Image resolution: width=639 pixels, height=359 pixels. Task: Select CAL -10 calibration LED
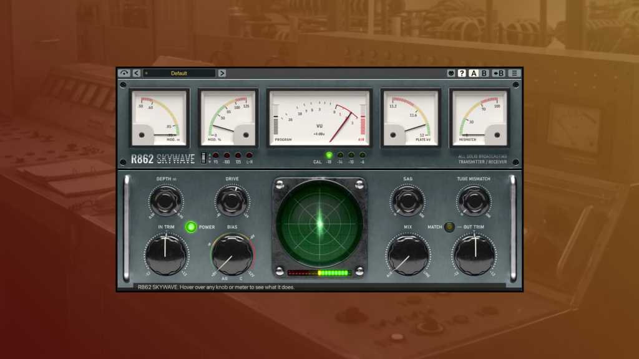[351, 155]
